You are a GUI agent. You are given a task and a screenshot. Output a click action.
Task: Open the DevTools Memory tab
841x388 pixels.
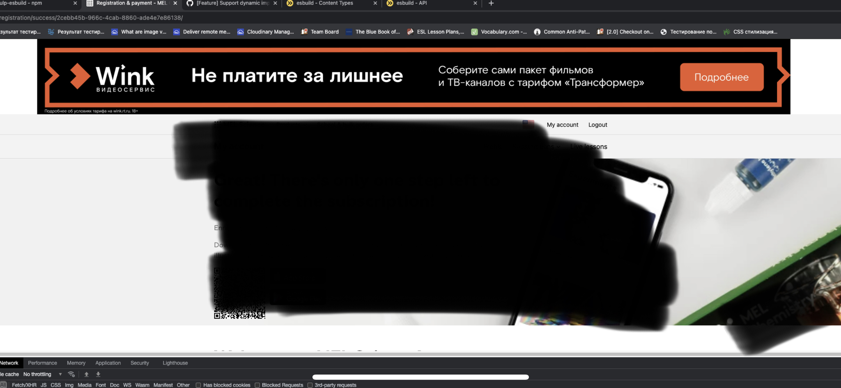click(x=76, y=363)
